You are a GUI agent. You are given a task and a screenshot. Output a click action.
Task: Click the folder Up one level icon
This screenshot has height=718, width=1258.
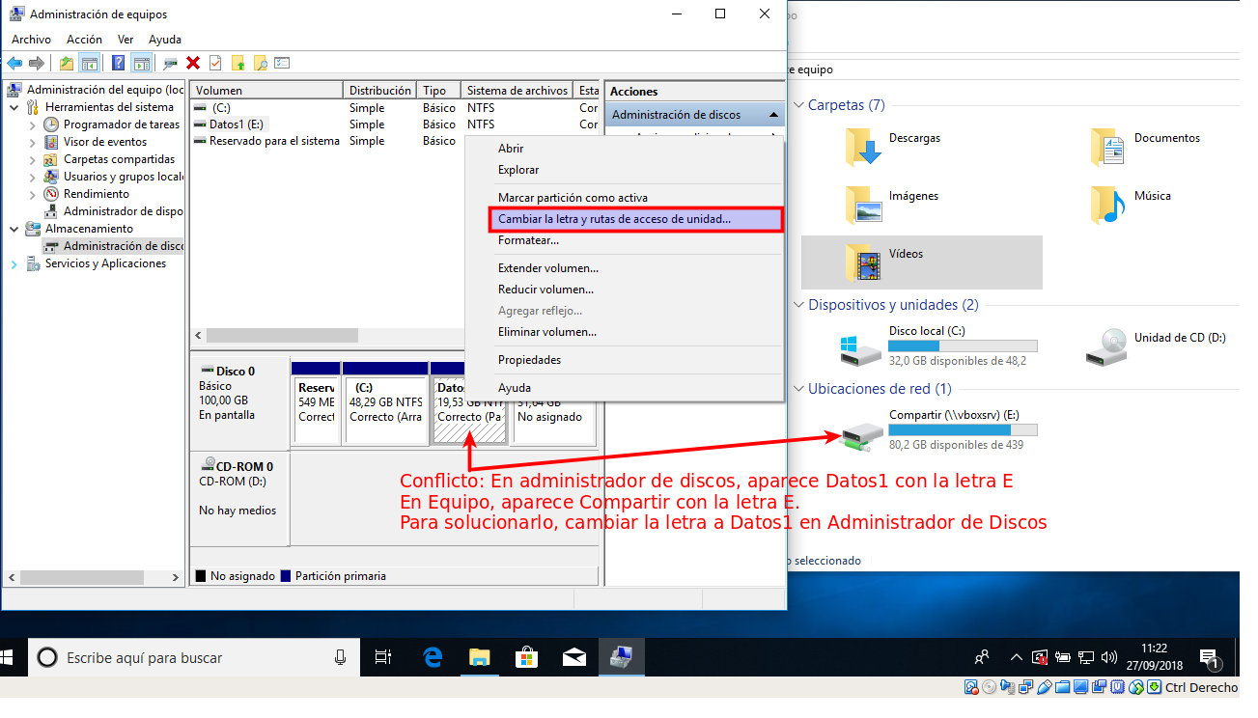point(66,63)
